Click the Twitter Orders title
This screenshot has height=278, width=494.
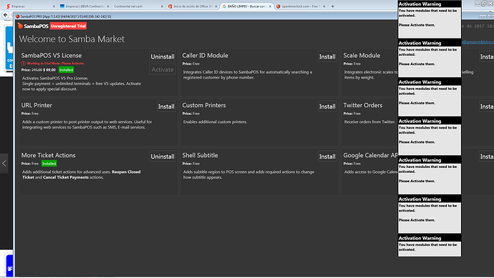(362, 105)
